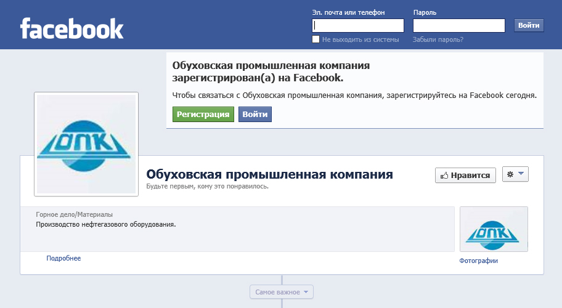Viewport: 562px width, 308px height.
Task: Click the Чтобы связаться signup prompt text
Action: click(354, 95)
